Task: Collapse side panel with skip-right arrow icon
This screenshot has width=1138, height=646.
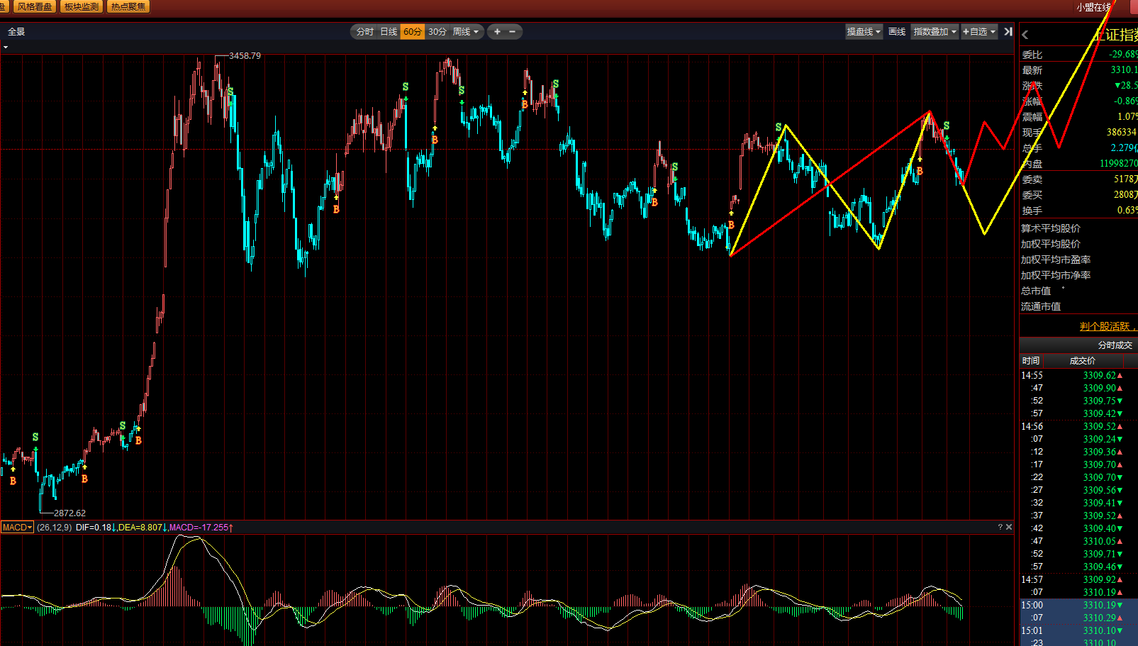Action: [x=1008, y=32]
